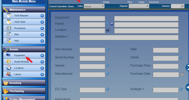
Task: Click the Equipment description input field
Action: (146, 19)
